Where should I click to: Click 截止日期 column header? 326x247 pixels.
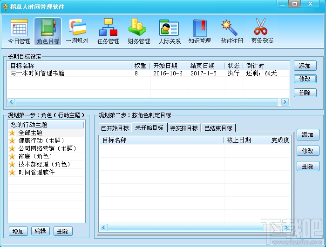245,140
